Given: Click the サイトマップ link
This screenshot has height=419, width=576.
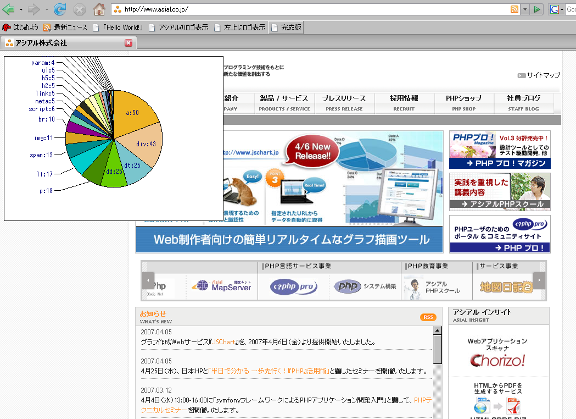Looking at the screenshot, I should (539, 75).
